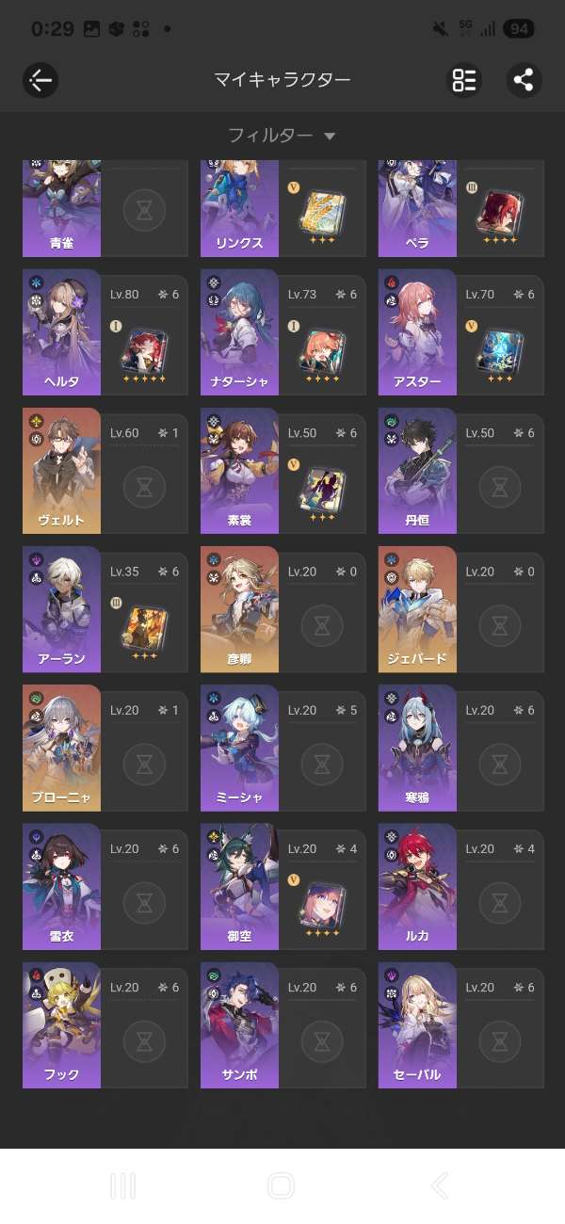Open the セーバル character portrait
Viewport: 565px width, 1224px height.
(417, 1023)
